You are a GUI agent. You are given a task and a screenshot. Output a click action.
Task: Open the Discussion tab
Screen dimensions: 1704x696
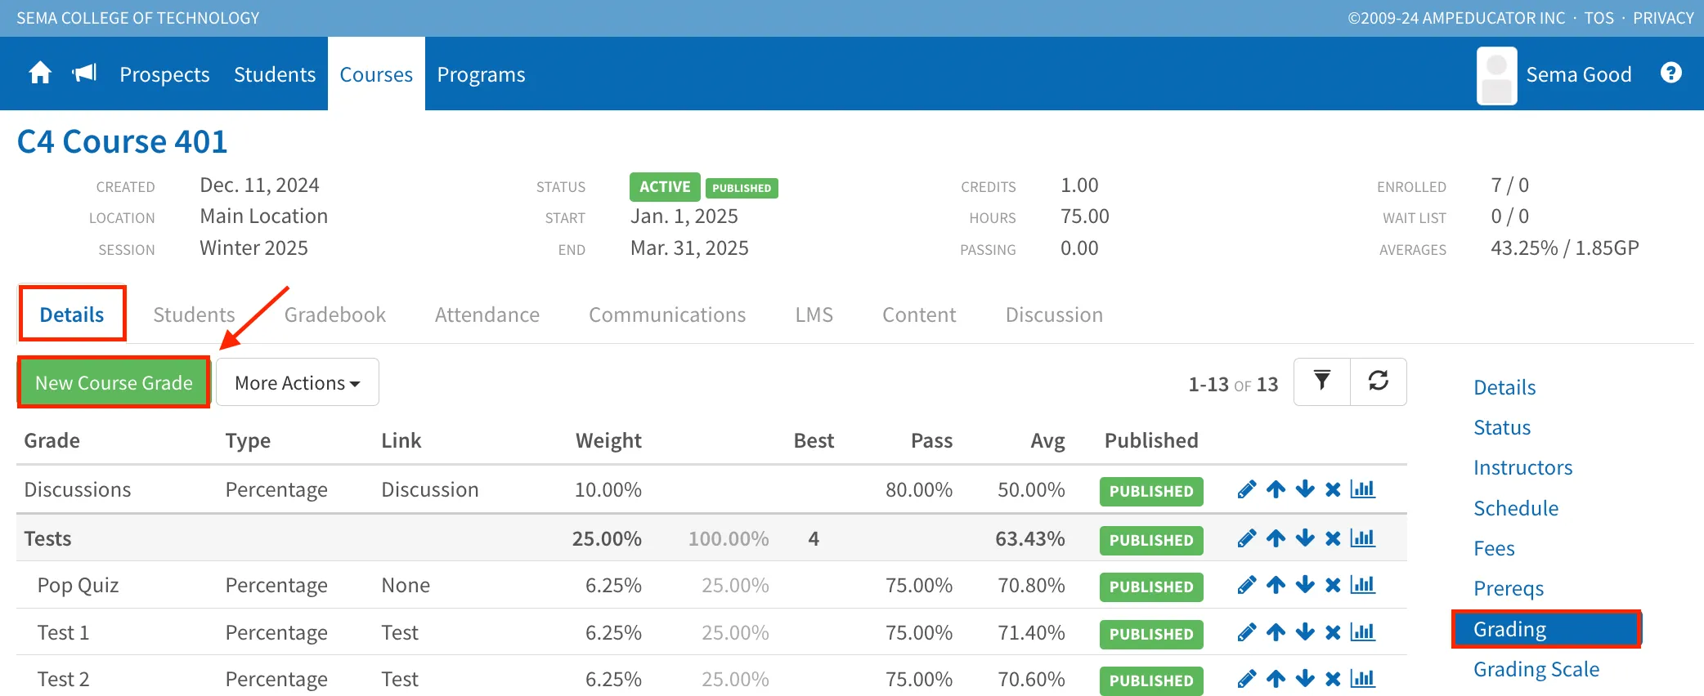point(1054,315)
